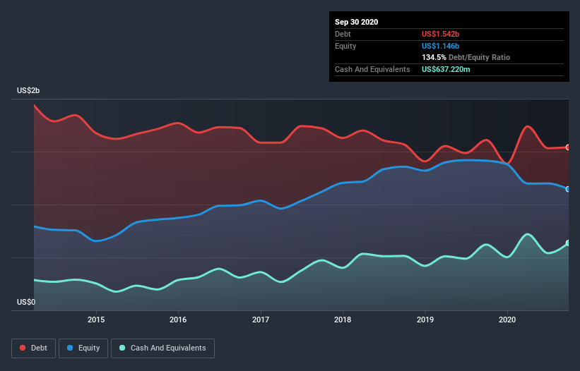Click the teal Cash endpoint marker
This screenshot has height=371, width=580.
tap(568, 243)
